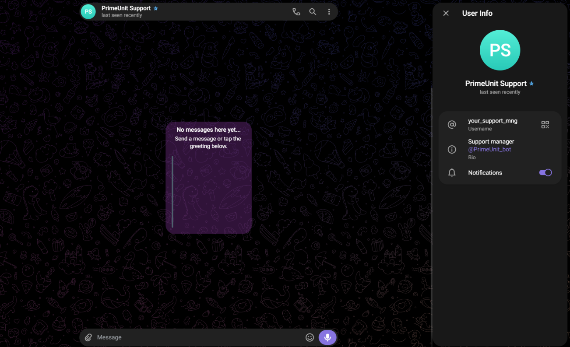
Task: Click "last seen recently" under the profile name
Action: tap(500, 92)
